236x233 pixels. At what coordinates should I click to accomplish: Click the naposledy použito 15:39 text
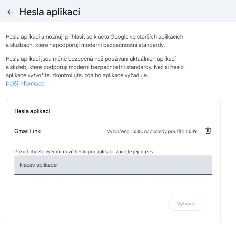coord(170,131)
